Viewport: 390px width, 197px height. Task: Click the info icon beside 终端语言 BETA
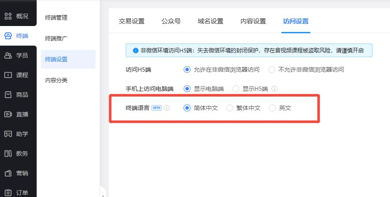167,108
